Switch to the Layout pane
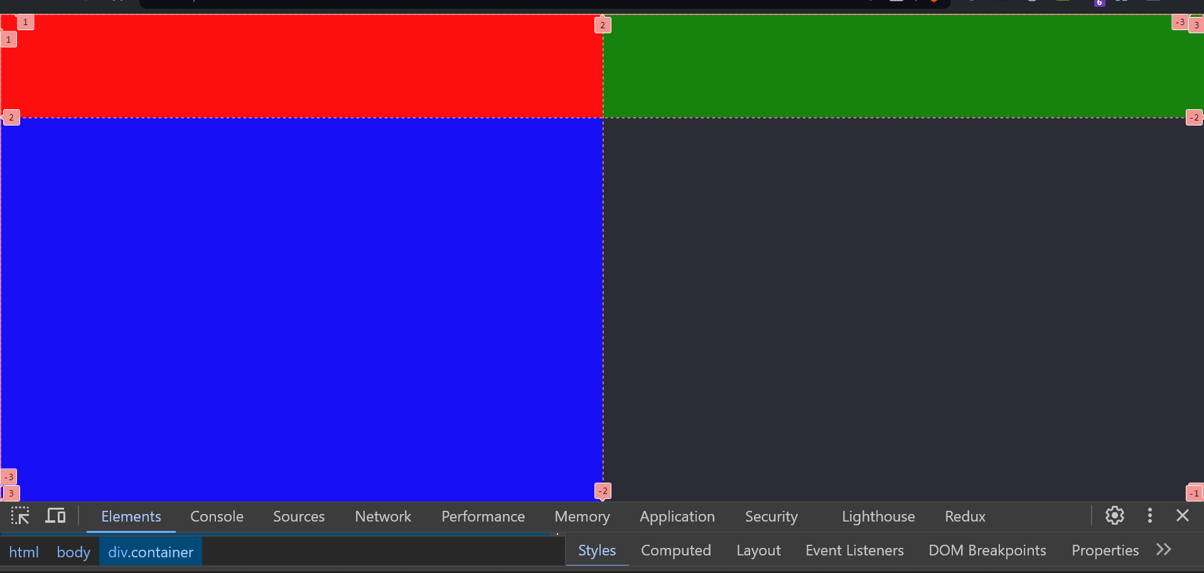Screen dimensions: 1204x573 (x=758, y=550)
